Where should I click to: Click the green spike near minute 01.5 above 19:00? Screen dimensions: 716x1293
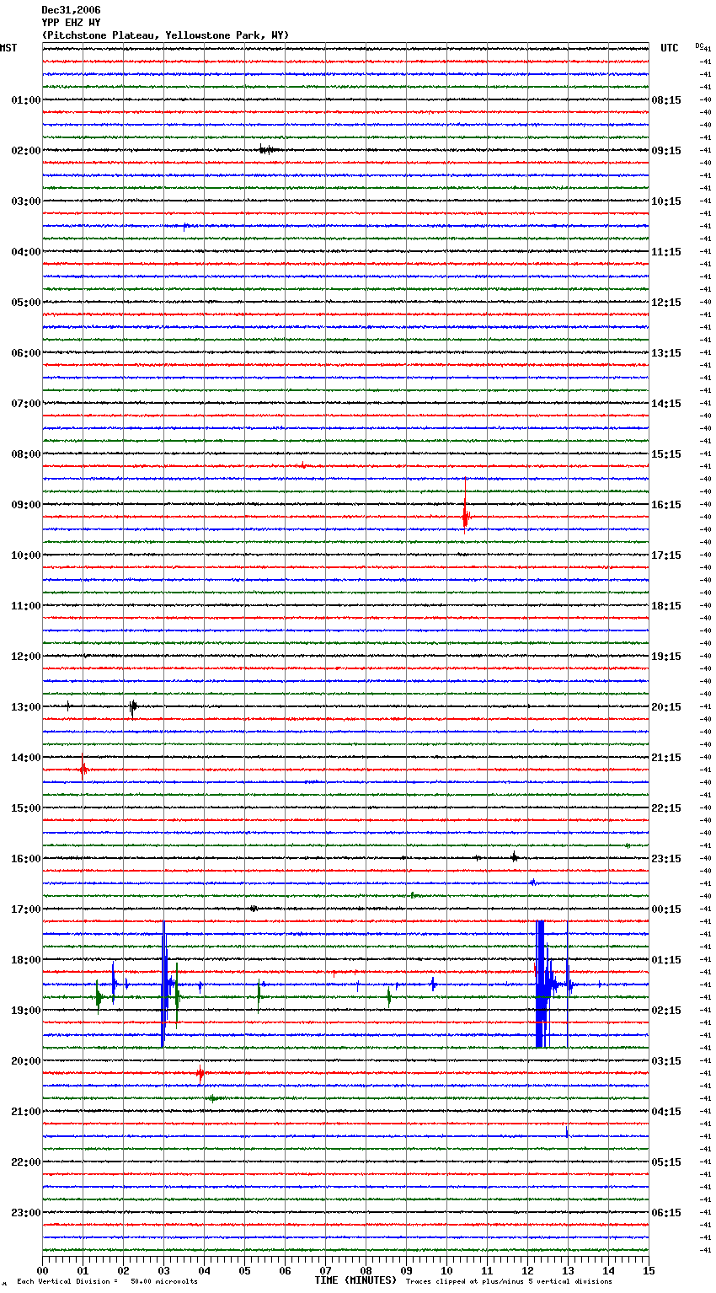pyautogui.click(x=99, y=998)
